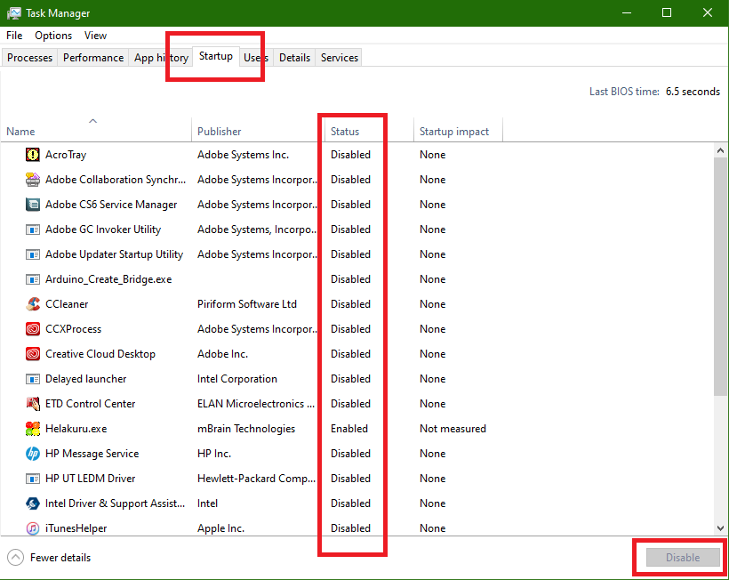Viewport: 729px width, 580px height.
Task: Click the Hewlett-Packard Comp... publisher cell
Action: tap(256, 479)
